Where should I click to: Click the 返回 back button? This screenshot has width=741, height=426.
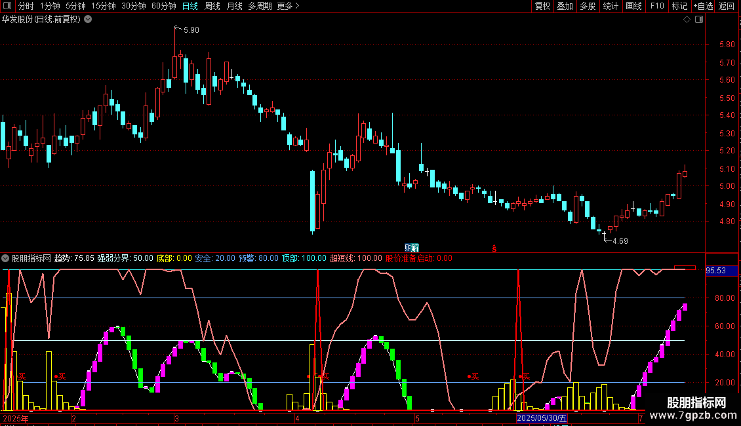[727, 7]
